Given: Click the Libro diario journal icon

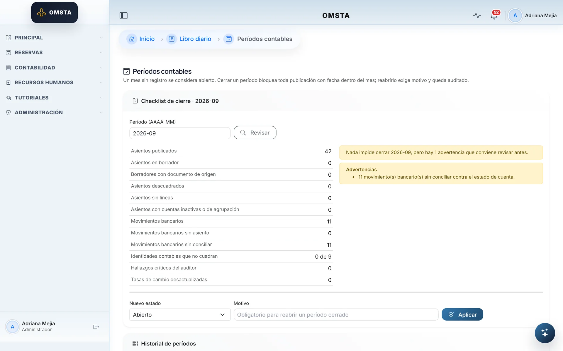Looking at the screenshot, I should (172, 39).
